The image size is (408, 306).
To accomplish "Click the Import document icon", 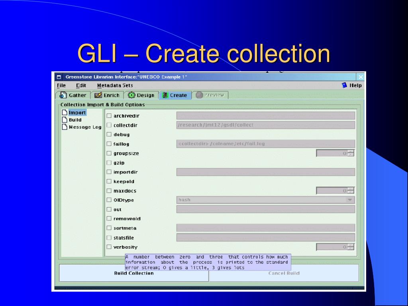I will click(x=65, y=112).
